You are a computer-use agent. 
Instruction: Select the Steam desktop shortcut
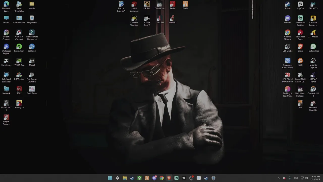click(x=287, y=5)
